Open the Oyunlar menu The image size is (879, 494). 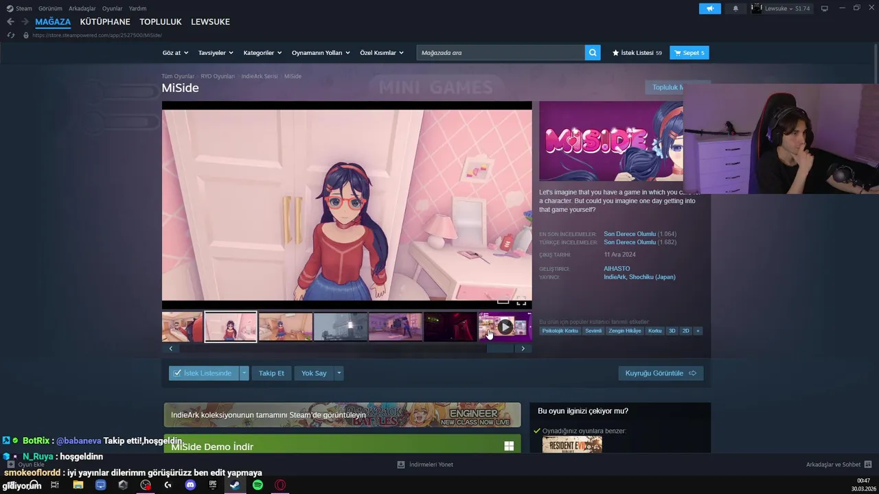click(x=113, y=8)
